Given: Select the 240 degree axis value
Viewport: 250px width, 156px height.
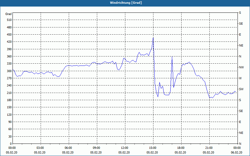Looking at the screenshot, I should coord(9,85).
